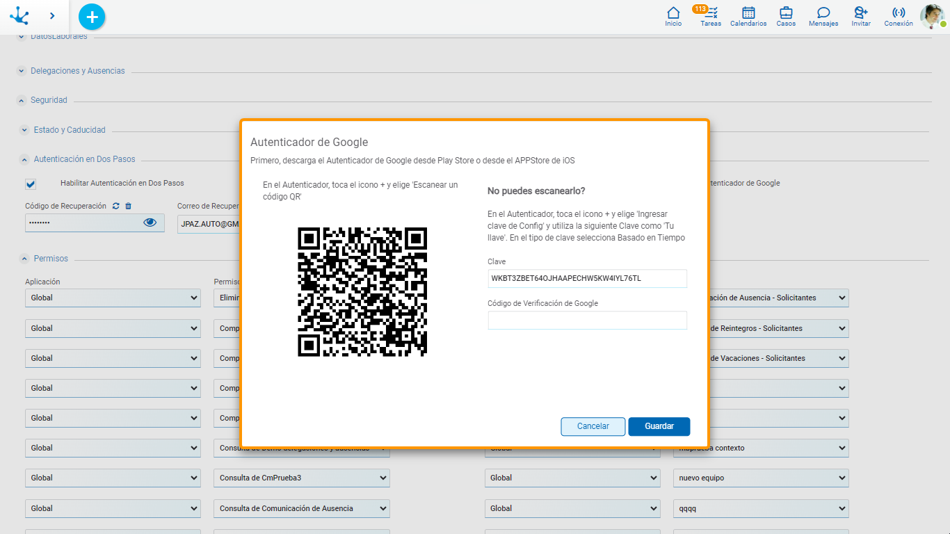Open the qqqq dropdown

(761, 508)
